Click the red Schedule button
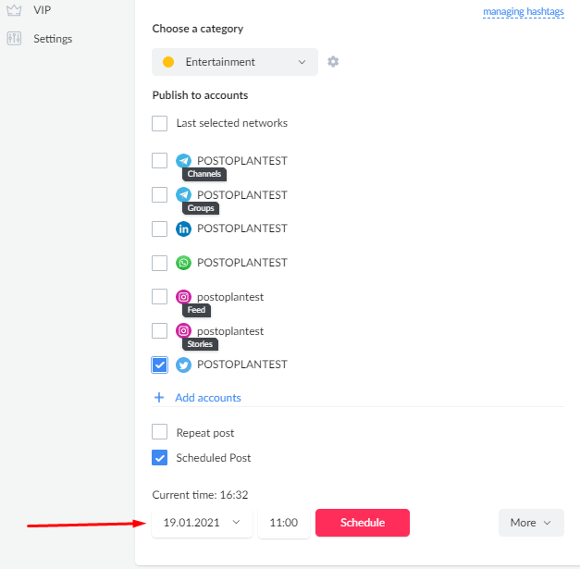Image resolution: width=580 pixels, height=569 pixels. click(x=363, y=523)
